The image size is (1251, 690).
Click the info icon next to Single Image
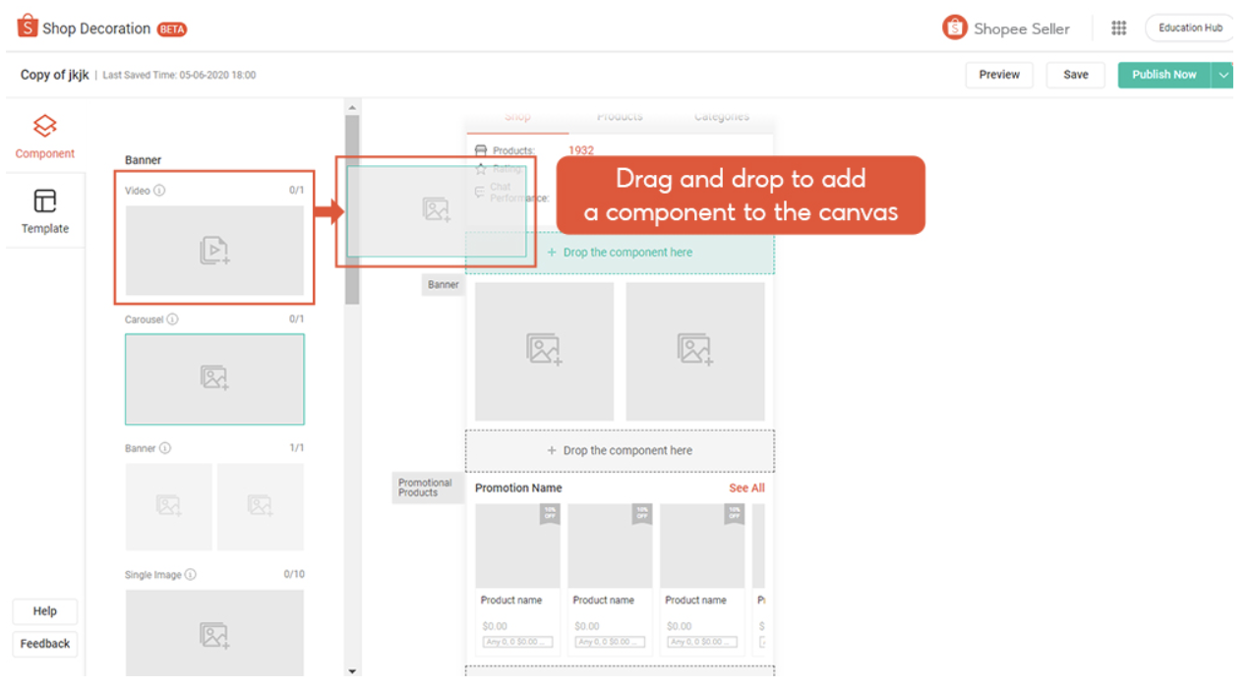click(191, 575)
